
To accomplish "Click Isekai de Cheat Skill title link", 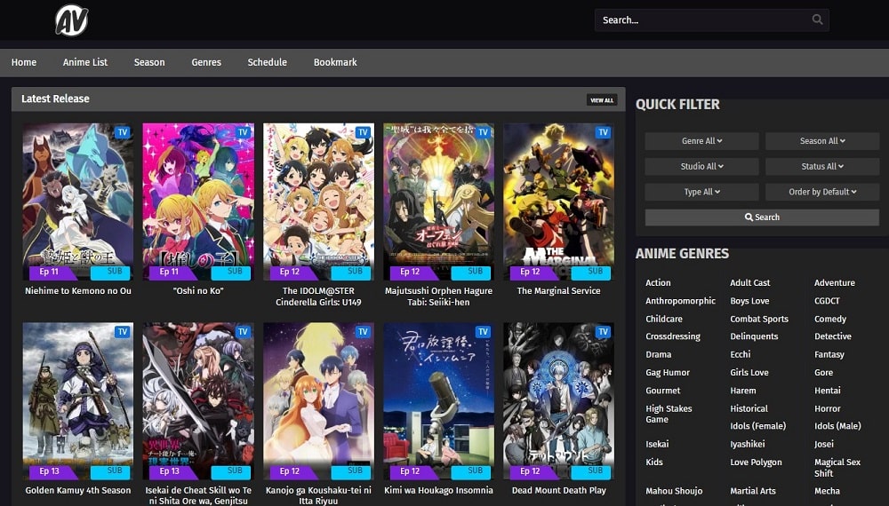I will point(198,496).
